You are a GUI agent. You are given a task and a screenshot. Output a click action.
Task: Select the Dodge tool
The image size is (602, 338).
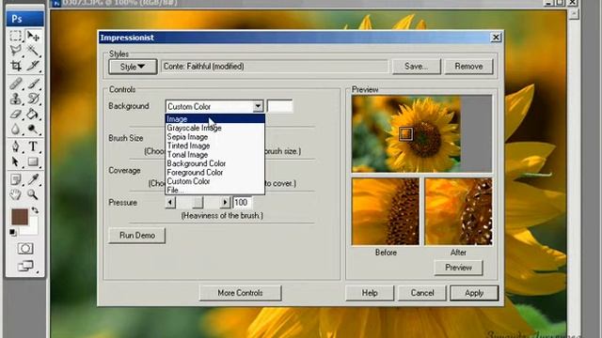[x=34, y=130]
